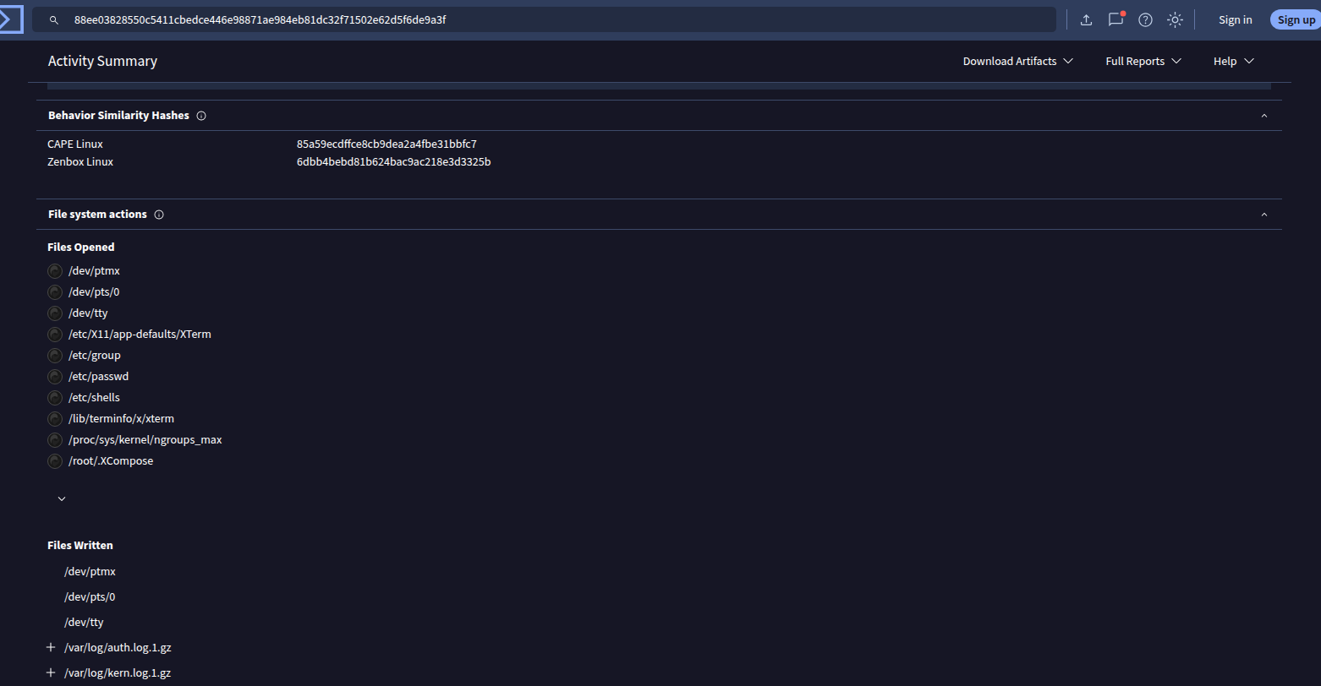This screenshot has height=686, width=1321.
Task: Open the Full Reports dropdown
Action: pos(1143,61)
